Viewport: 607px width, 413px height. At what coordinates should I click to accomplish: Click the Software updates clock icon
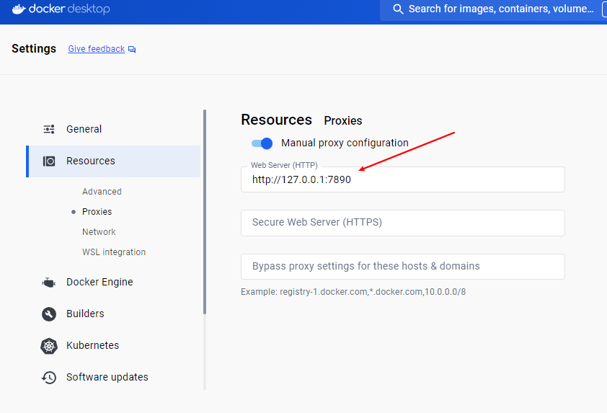tap(49, 378)
